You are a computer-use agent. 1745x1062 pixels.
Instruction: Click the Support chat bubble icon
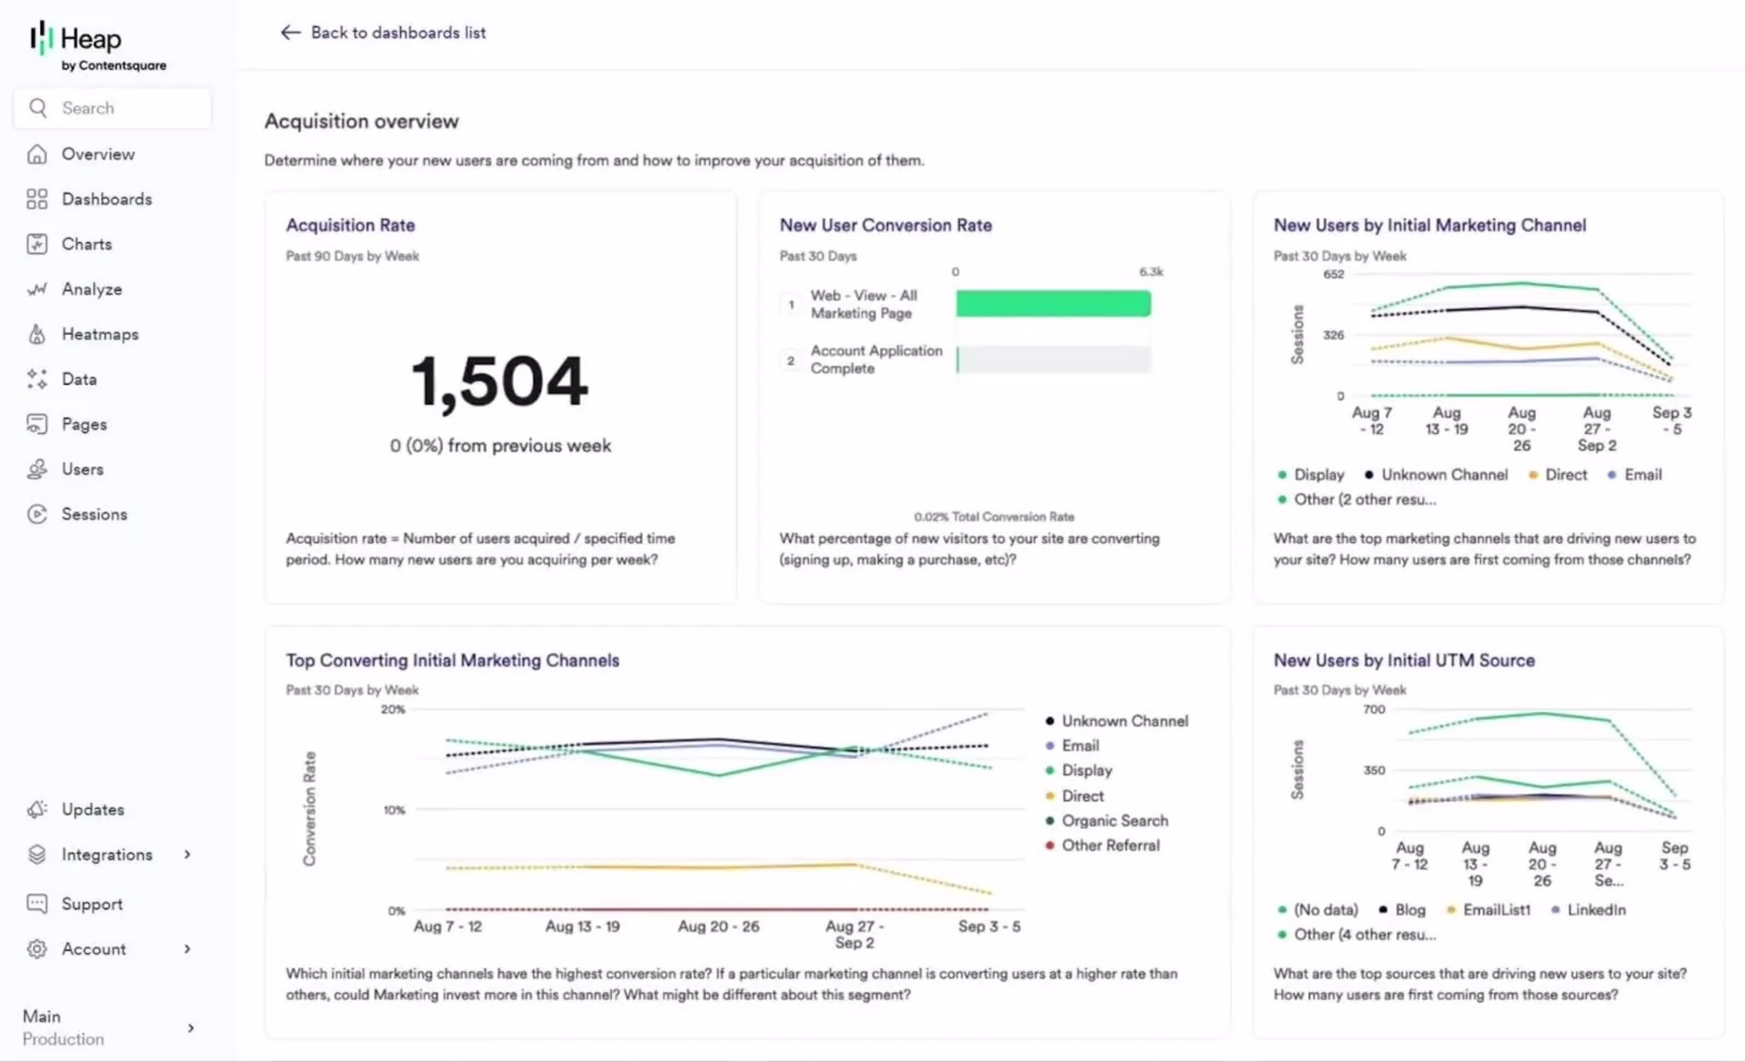click(37, 903)
